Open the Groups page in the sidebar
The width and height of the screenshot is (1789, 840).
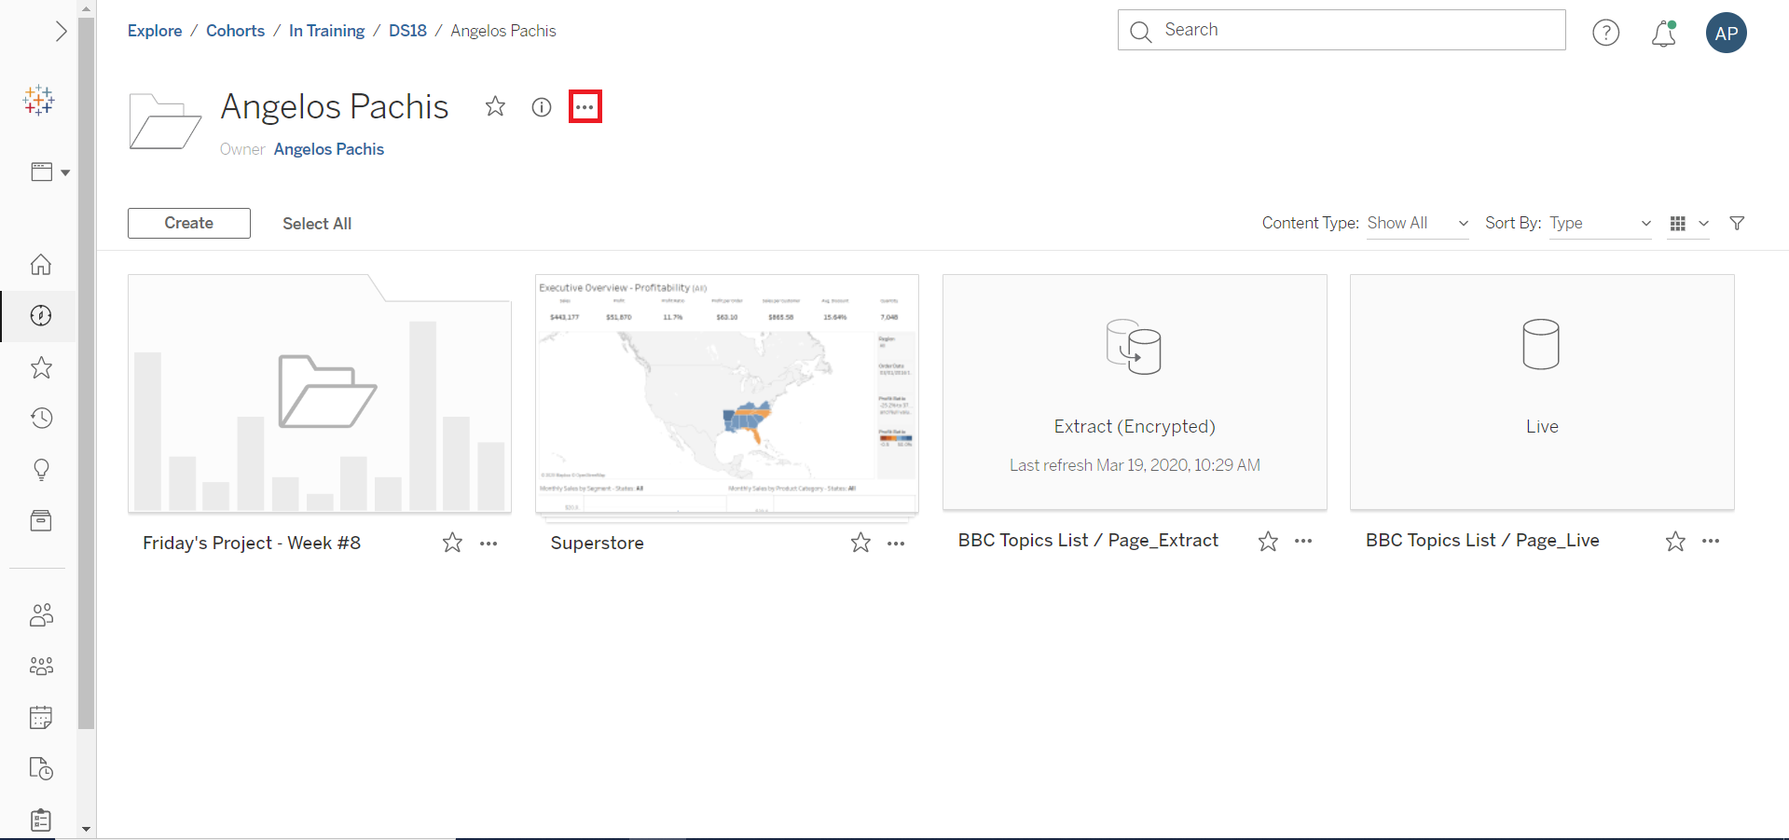tap(40, 666)
